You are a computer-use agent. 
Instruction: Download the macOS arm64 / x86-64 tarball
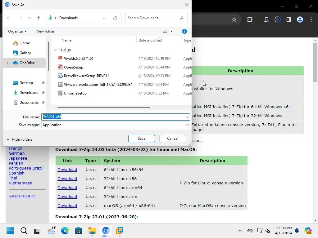[x=67, y=206]
